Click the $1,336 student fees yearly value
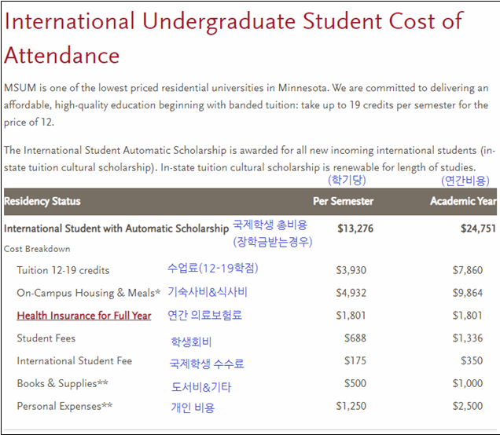 (x=468, y=338)
